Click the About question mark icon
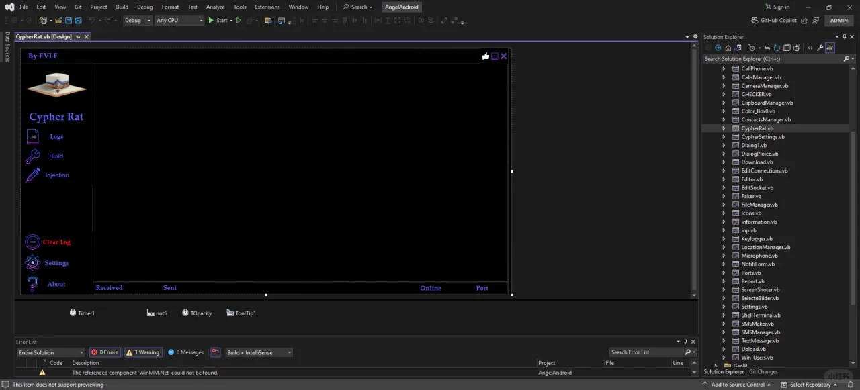Screen dimensions: 860x390 (32, 283)
